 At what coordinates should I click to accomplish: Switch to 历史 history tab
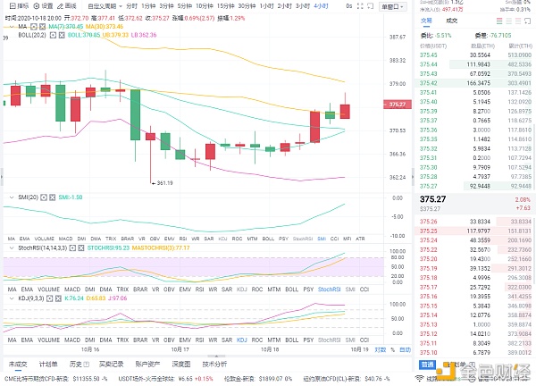pos(77,365)
